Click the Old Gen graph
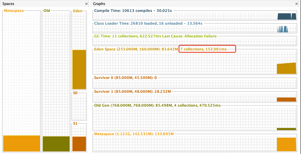The height and width of the screenshot is (154, 301). 195,119
